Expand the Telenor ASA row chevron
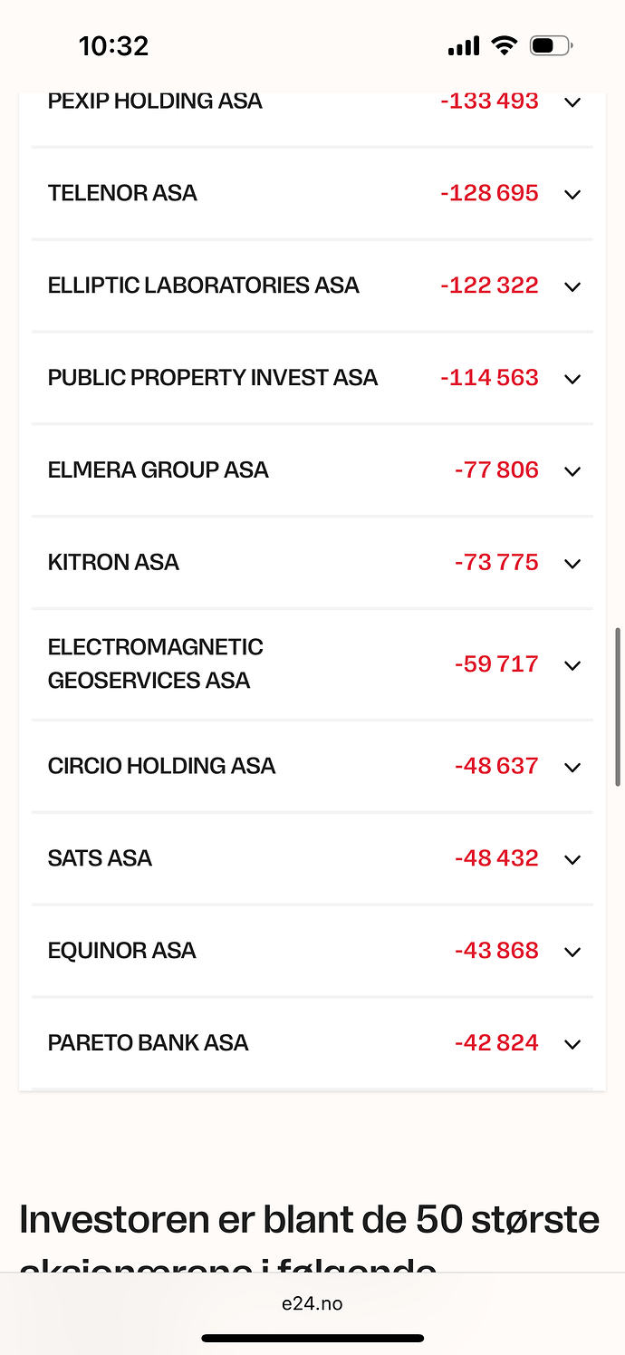The height and width of the screenshot is (1355, 625). pos(572,194)
